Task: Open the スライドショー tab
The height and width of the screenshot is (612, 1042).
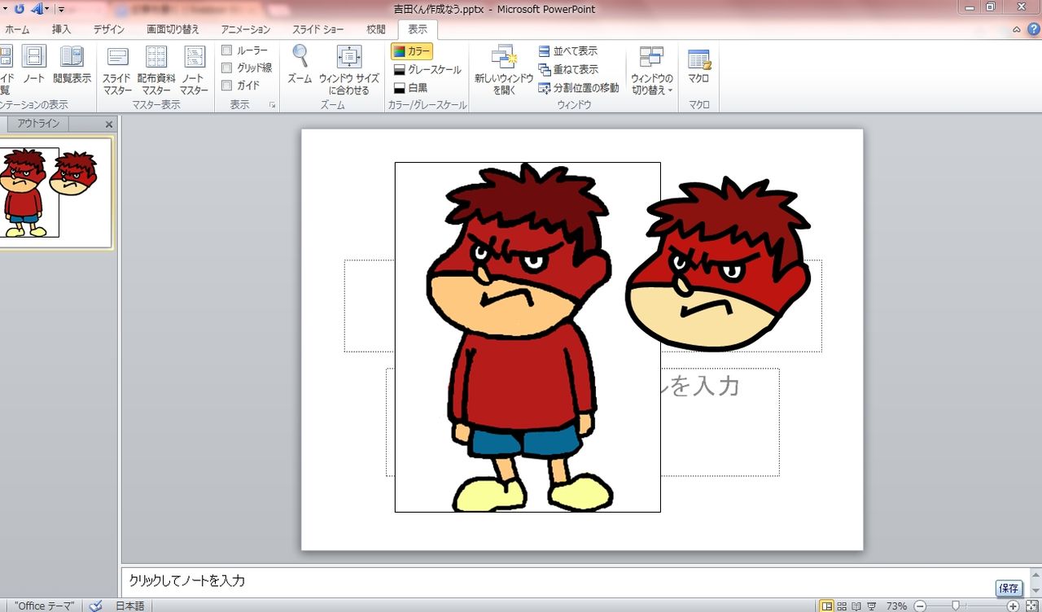Action: 318,29
